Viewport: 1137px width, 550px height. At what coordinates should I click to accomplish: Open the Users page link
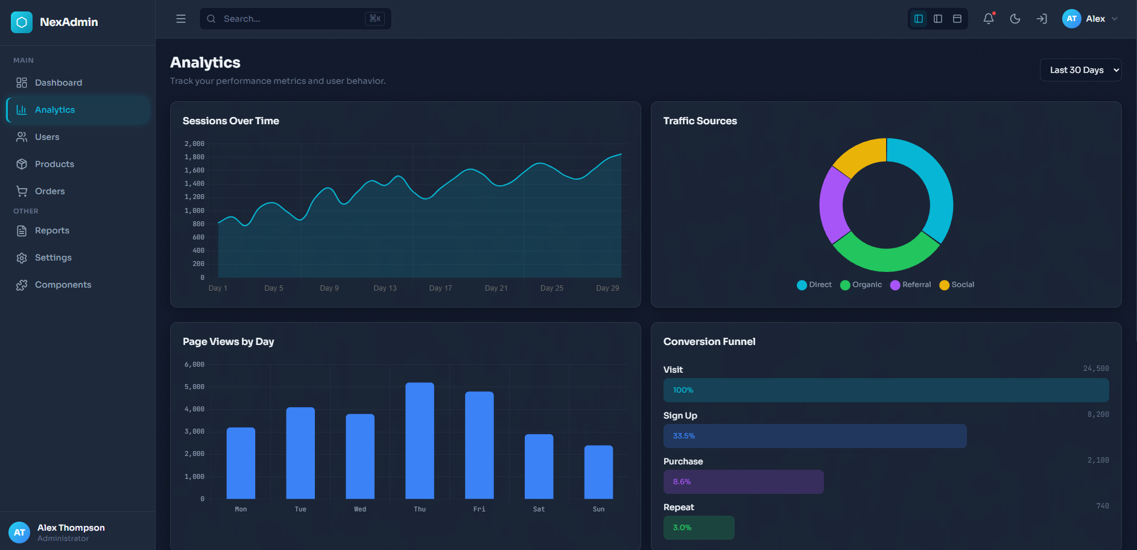point(47,137)
